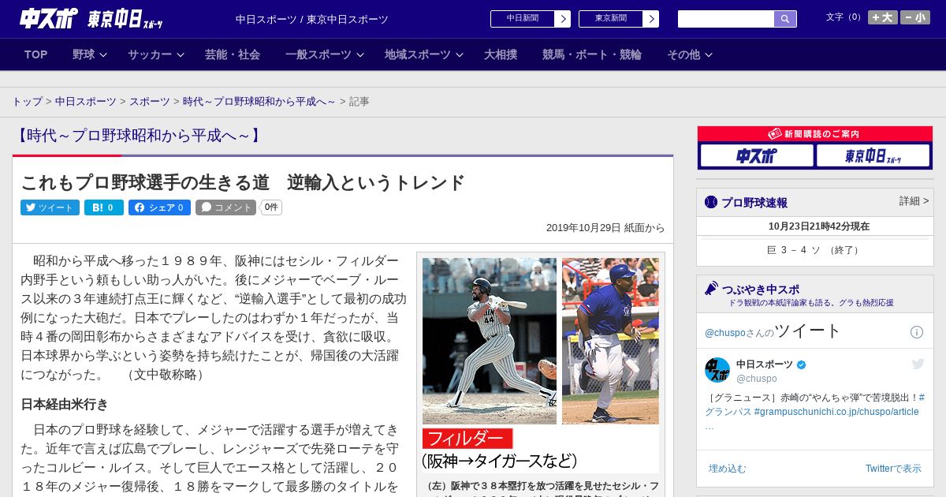Click 10月23日21時42分現在 timestamp

819,226
